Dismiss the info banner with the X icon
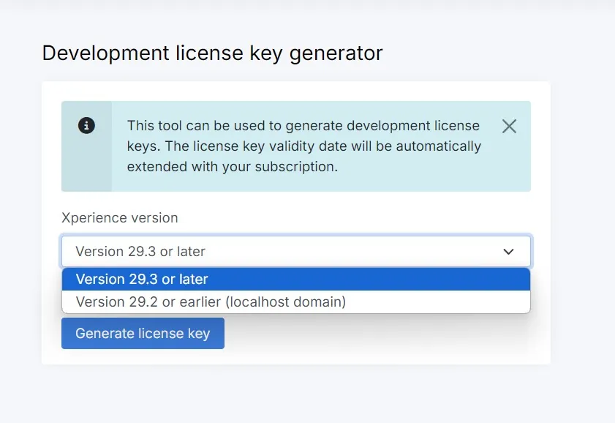 tap(509, 127)
